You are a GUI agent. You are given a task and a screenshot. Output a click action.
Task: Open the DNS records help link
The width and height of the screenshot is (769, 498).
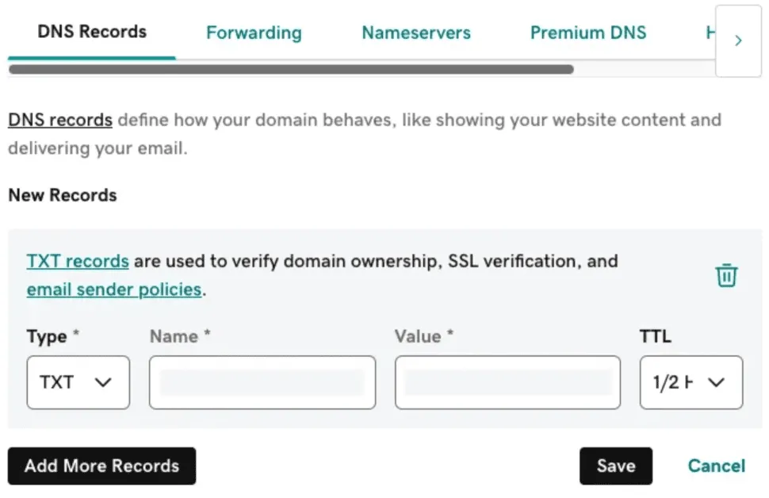(60, 121)
